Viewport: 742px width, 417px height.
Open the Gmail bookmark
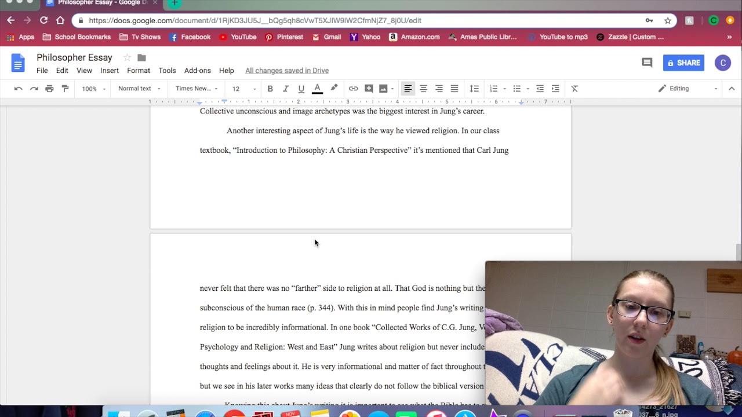(x=327, y=37)
